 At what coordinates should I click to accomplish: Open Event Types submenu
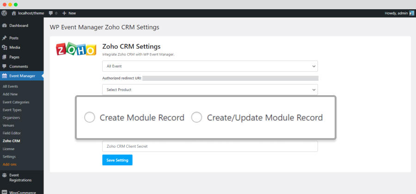coord(12,110)
